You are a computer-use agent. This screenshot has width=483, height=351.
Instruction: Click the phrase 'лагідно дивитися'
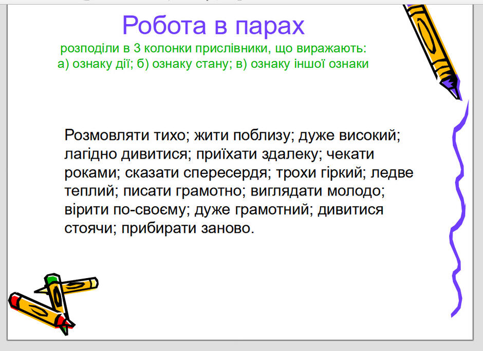click(126, 154)
